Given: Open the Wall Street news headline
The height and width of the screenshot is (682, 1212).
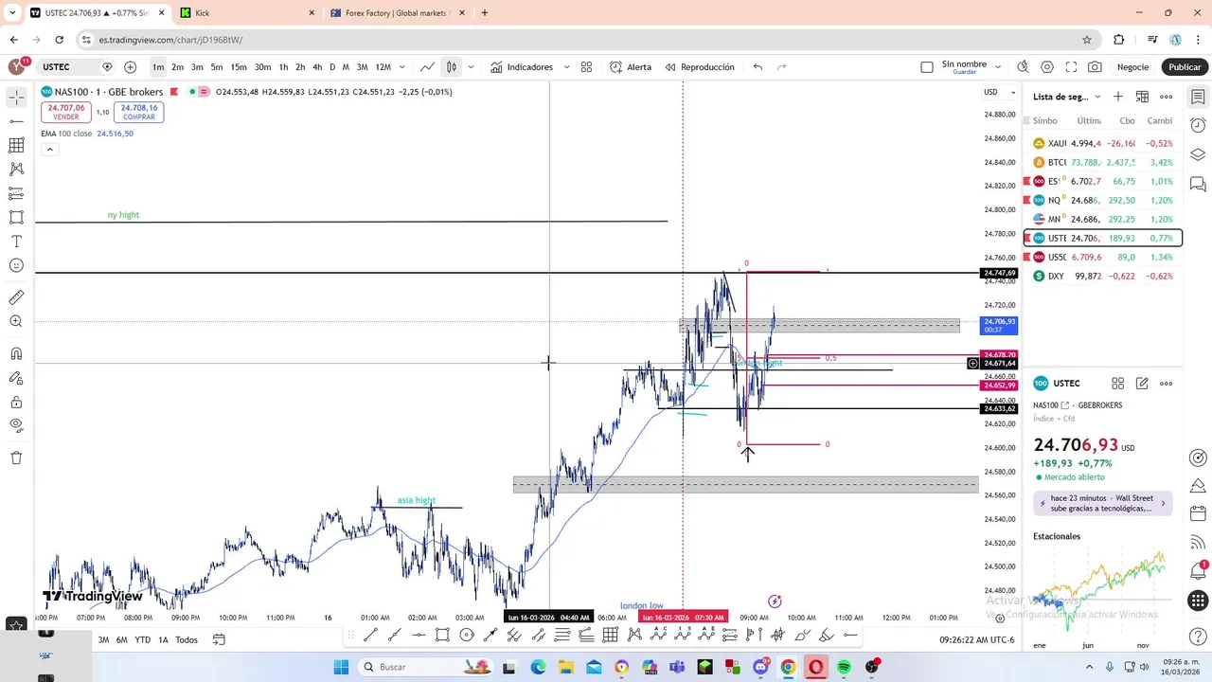Looking at the screenshot, I should pos(1103,503).
